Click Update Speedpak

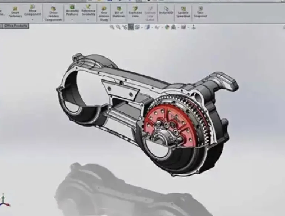point(183,12)
